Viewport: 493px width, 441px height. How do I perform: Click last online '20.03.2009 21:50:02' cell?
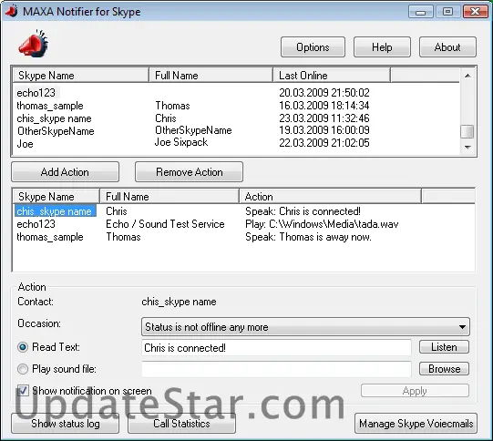[324, 92]
